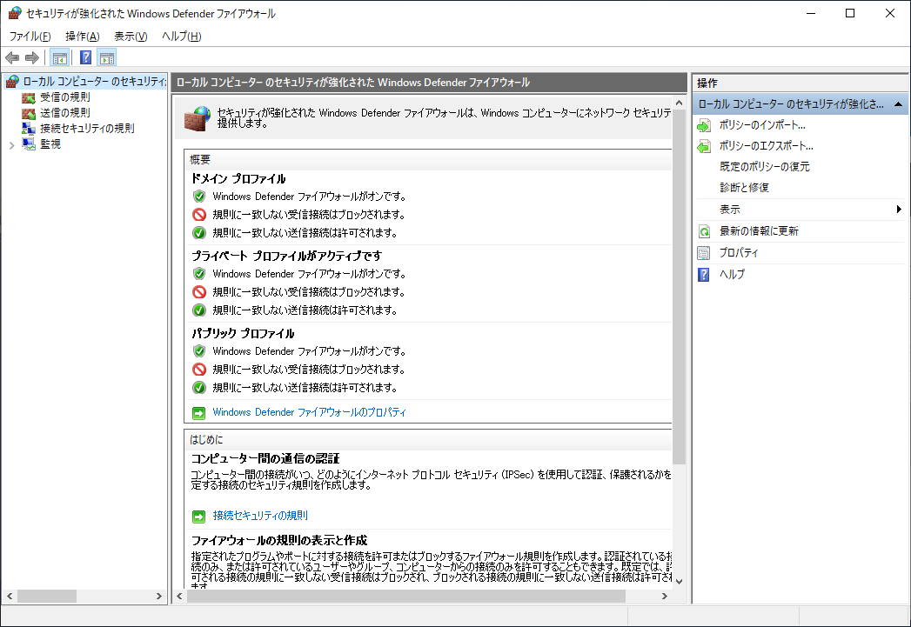Click the パブリック プロファイル firewall-on shield icon
This screenshot has height=627, width=911.
199,351
